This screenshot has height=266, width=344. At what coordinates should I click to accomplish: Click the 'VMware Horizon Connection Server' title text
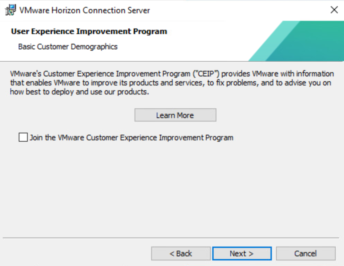(85, 10)
